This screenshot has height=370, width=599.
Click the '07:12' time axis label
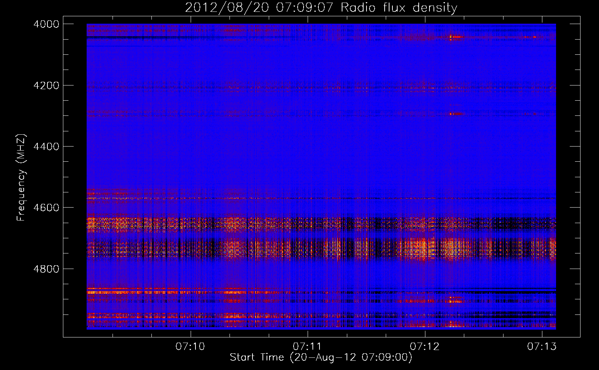click(425, 346)
